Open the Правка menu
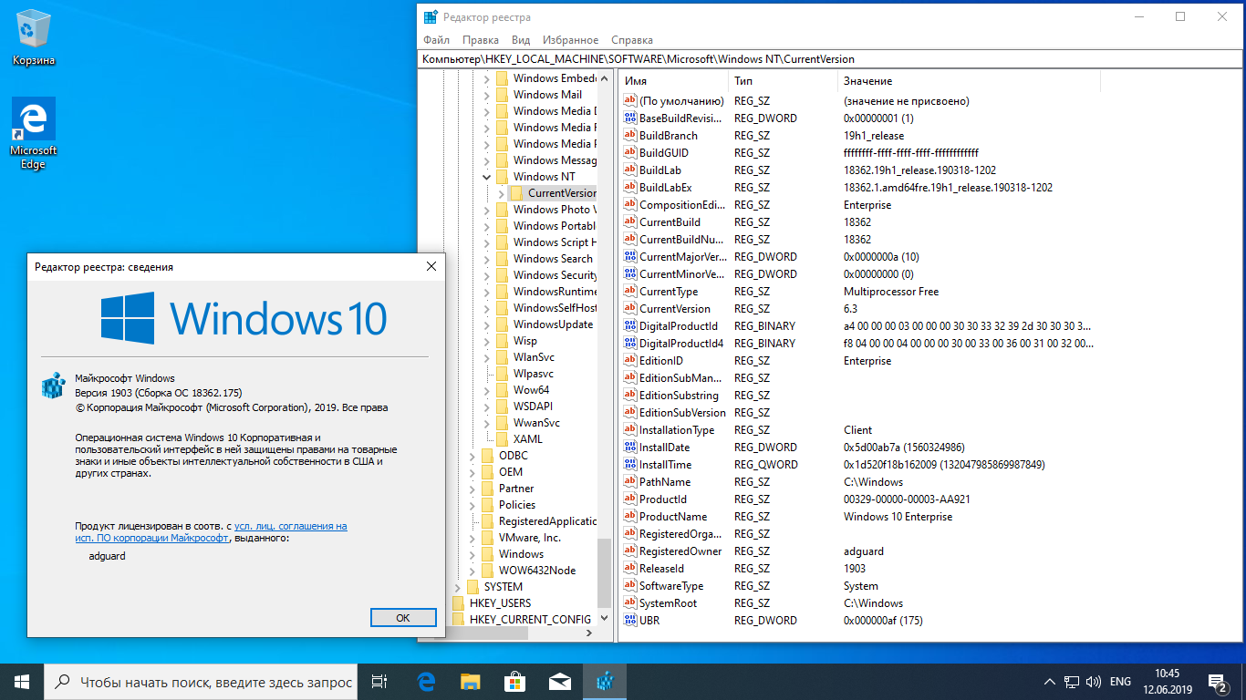This screenshot has height=700, width=1246. 481,40
